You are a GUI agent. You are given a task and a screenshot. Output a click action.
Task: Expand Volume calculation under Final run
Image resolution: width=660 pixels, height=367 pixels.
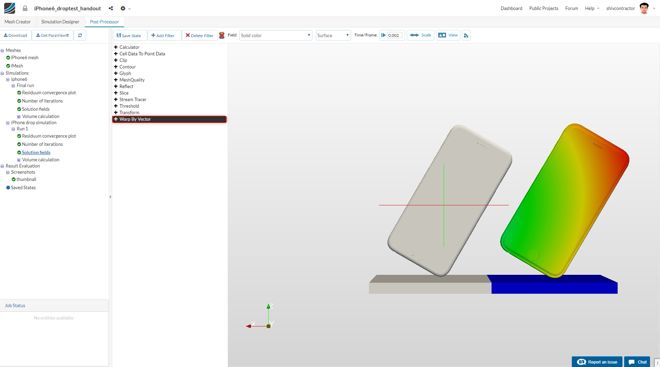(19, 117)
